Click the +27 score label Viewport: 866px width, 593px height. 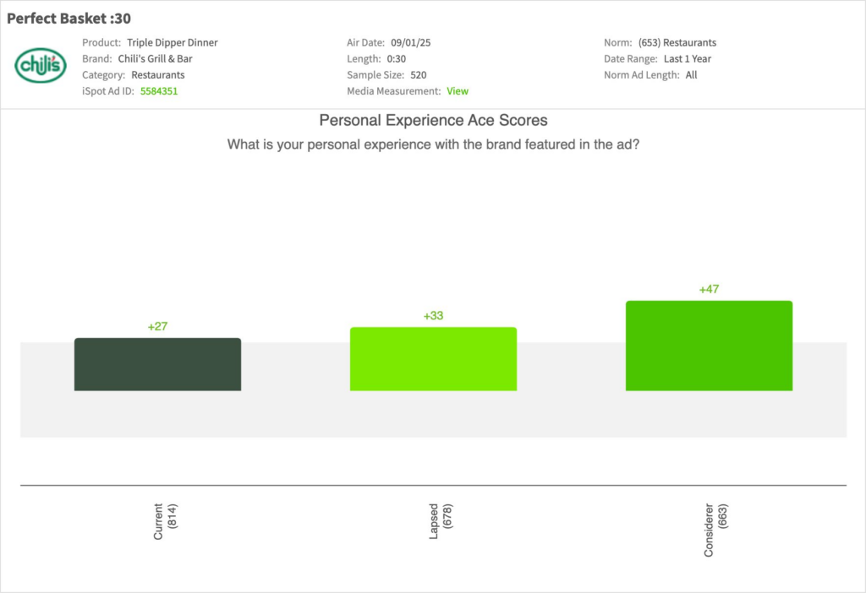[x=157, y=327]
